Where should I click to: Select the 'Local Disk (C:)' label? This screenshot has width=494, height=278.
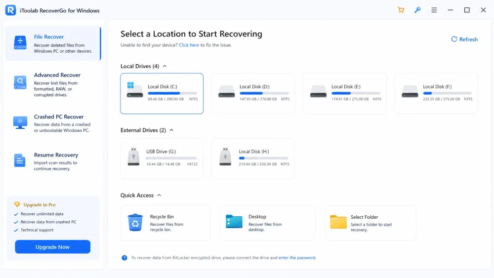[162, 86]
